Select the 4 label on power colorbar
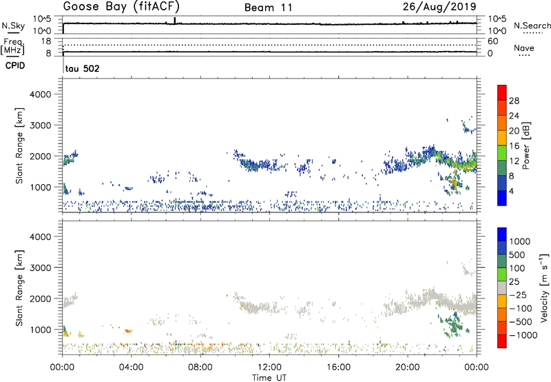 (x=512, y=192)
